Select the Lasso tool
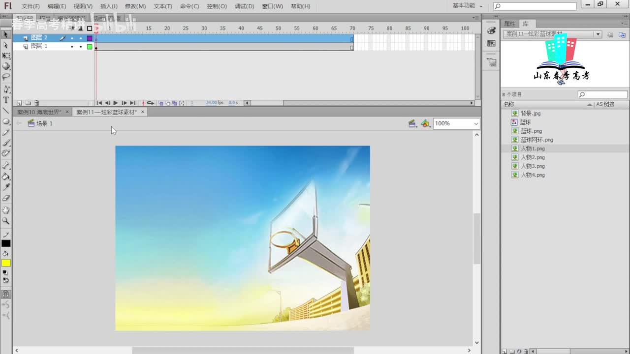Viewport: 630px width, 354px height. [6, 77]
